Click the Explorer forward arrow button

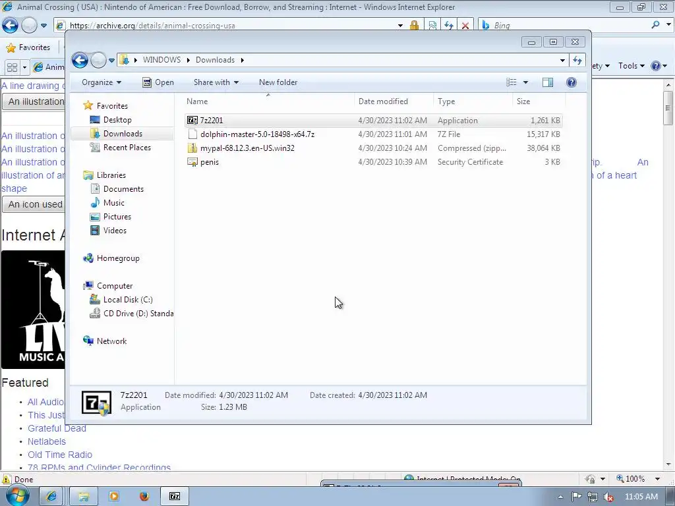(98, 60)
